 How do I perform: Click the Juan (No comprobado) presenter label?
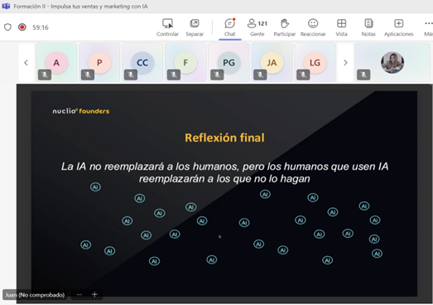point(35,295)
